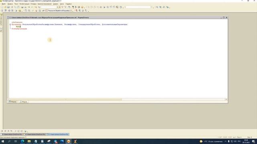Click the left sidebar vertical panel tab

pyautogui.click(x=1, y=20)
